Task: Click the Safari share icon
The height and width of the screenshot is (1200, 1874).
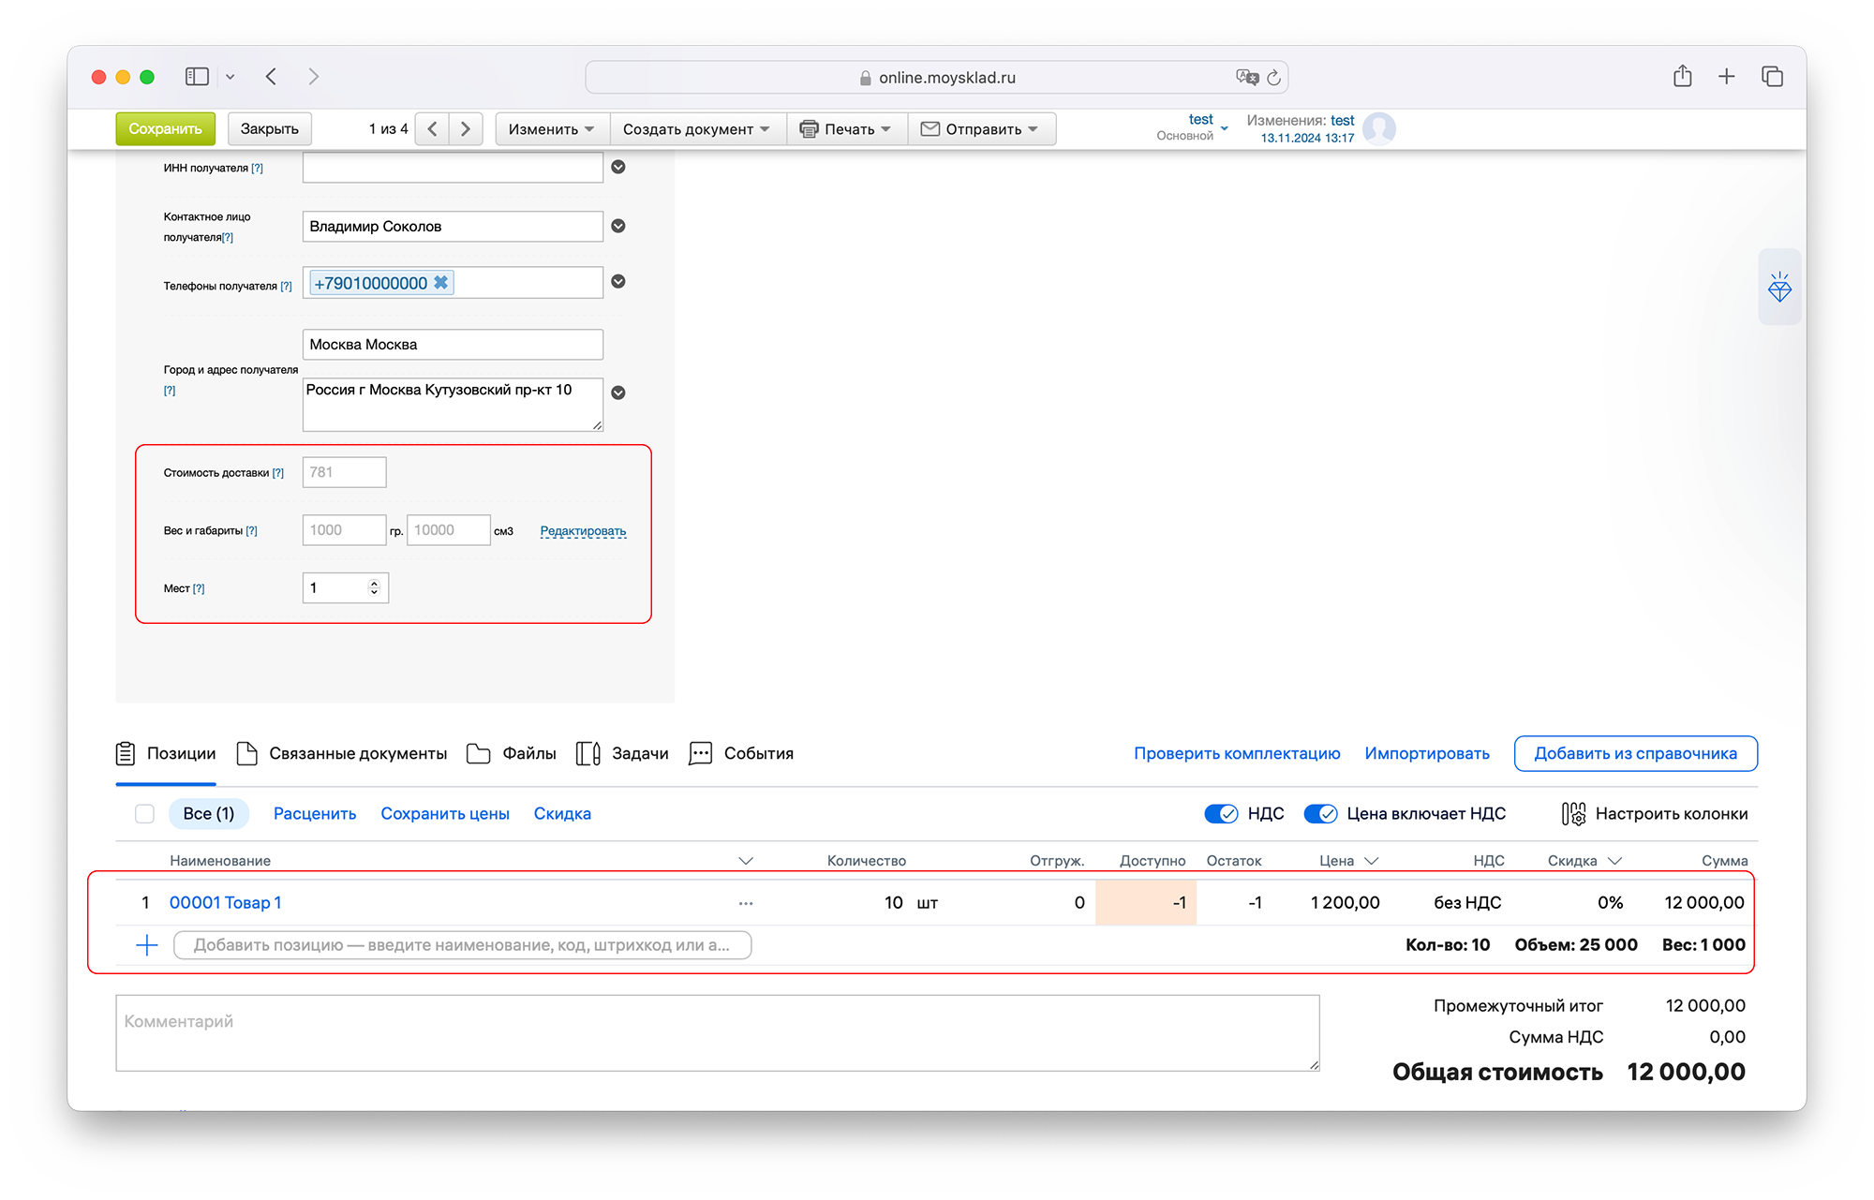Action: tap(1682, 77)
